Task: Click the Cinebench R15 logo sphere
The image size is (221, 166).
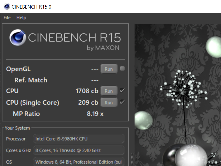Action: tap(18, 37)
